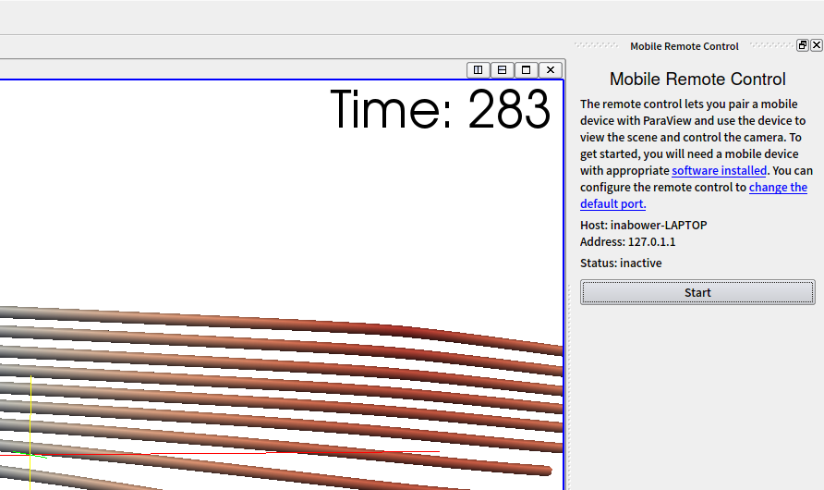Maximize the render view frame
This screenshot has height=490, width=824.
(526, 70)
